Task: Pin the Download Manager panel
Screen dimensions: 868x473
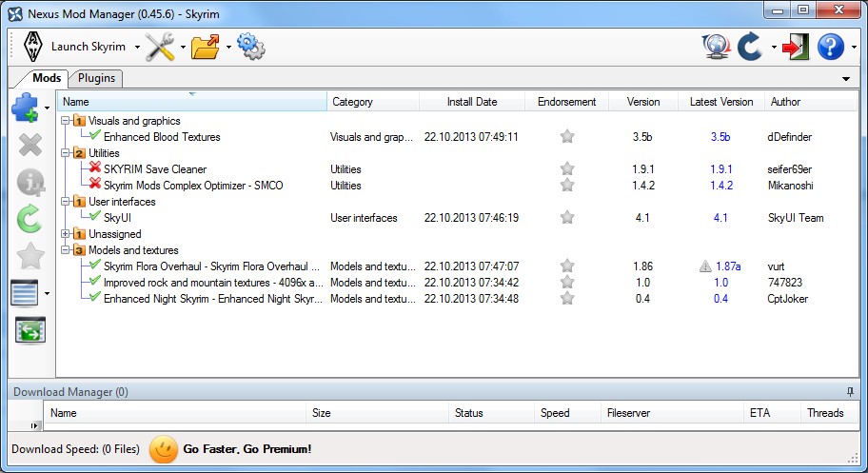Action: [850, 391]
